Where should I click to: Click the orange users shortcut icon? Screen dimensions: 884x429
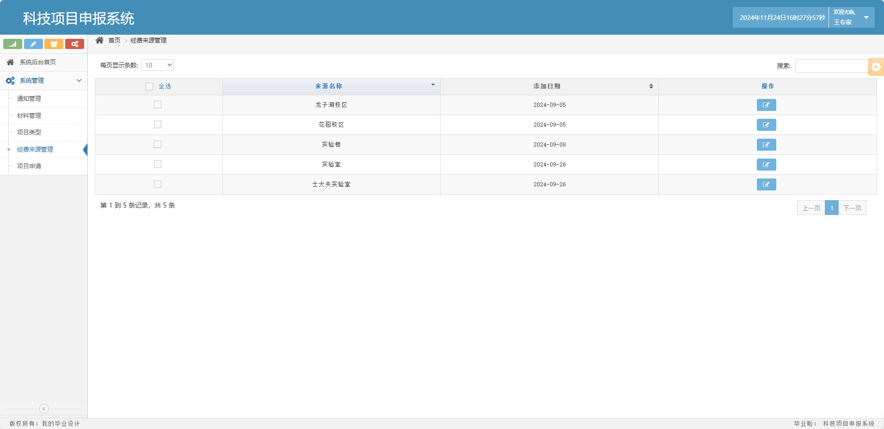pyautogui.click(x=54, y=44)
